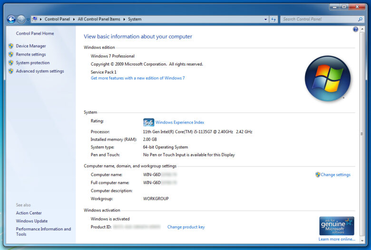Follow the Get more features with a new edition link
Image resolution: width=371 pixels, height=250 pixels.
point(138,78)
